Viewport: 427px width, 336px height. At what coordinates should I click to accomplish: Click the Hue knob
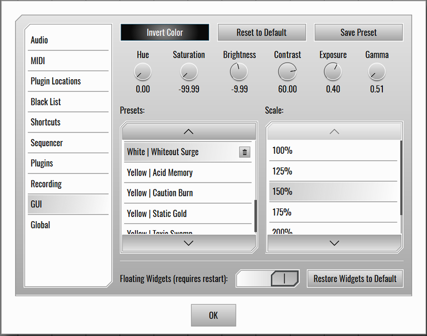[x=142, y=72]
